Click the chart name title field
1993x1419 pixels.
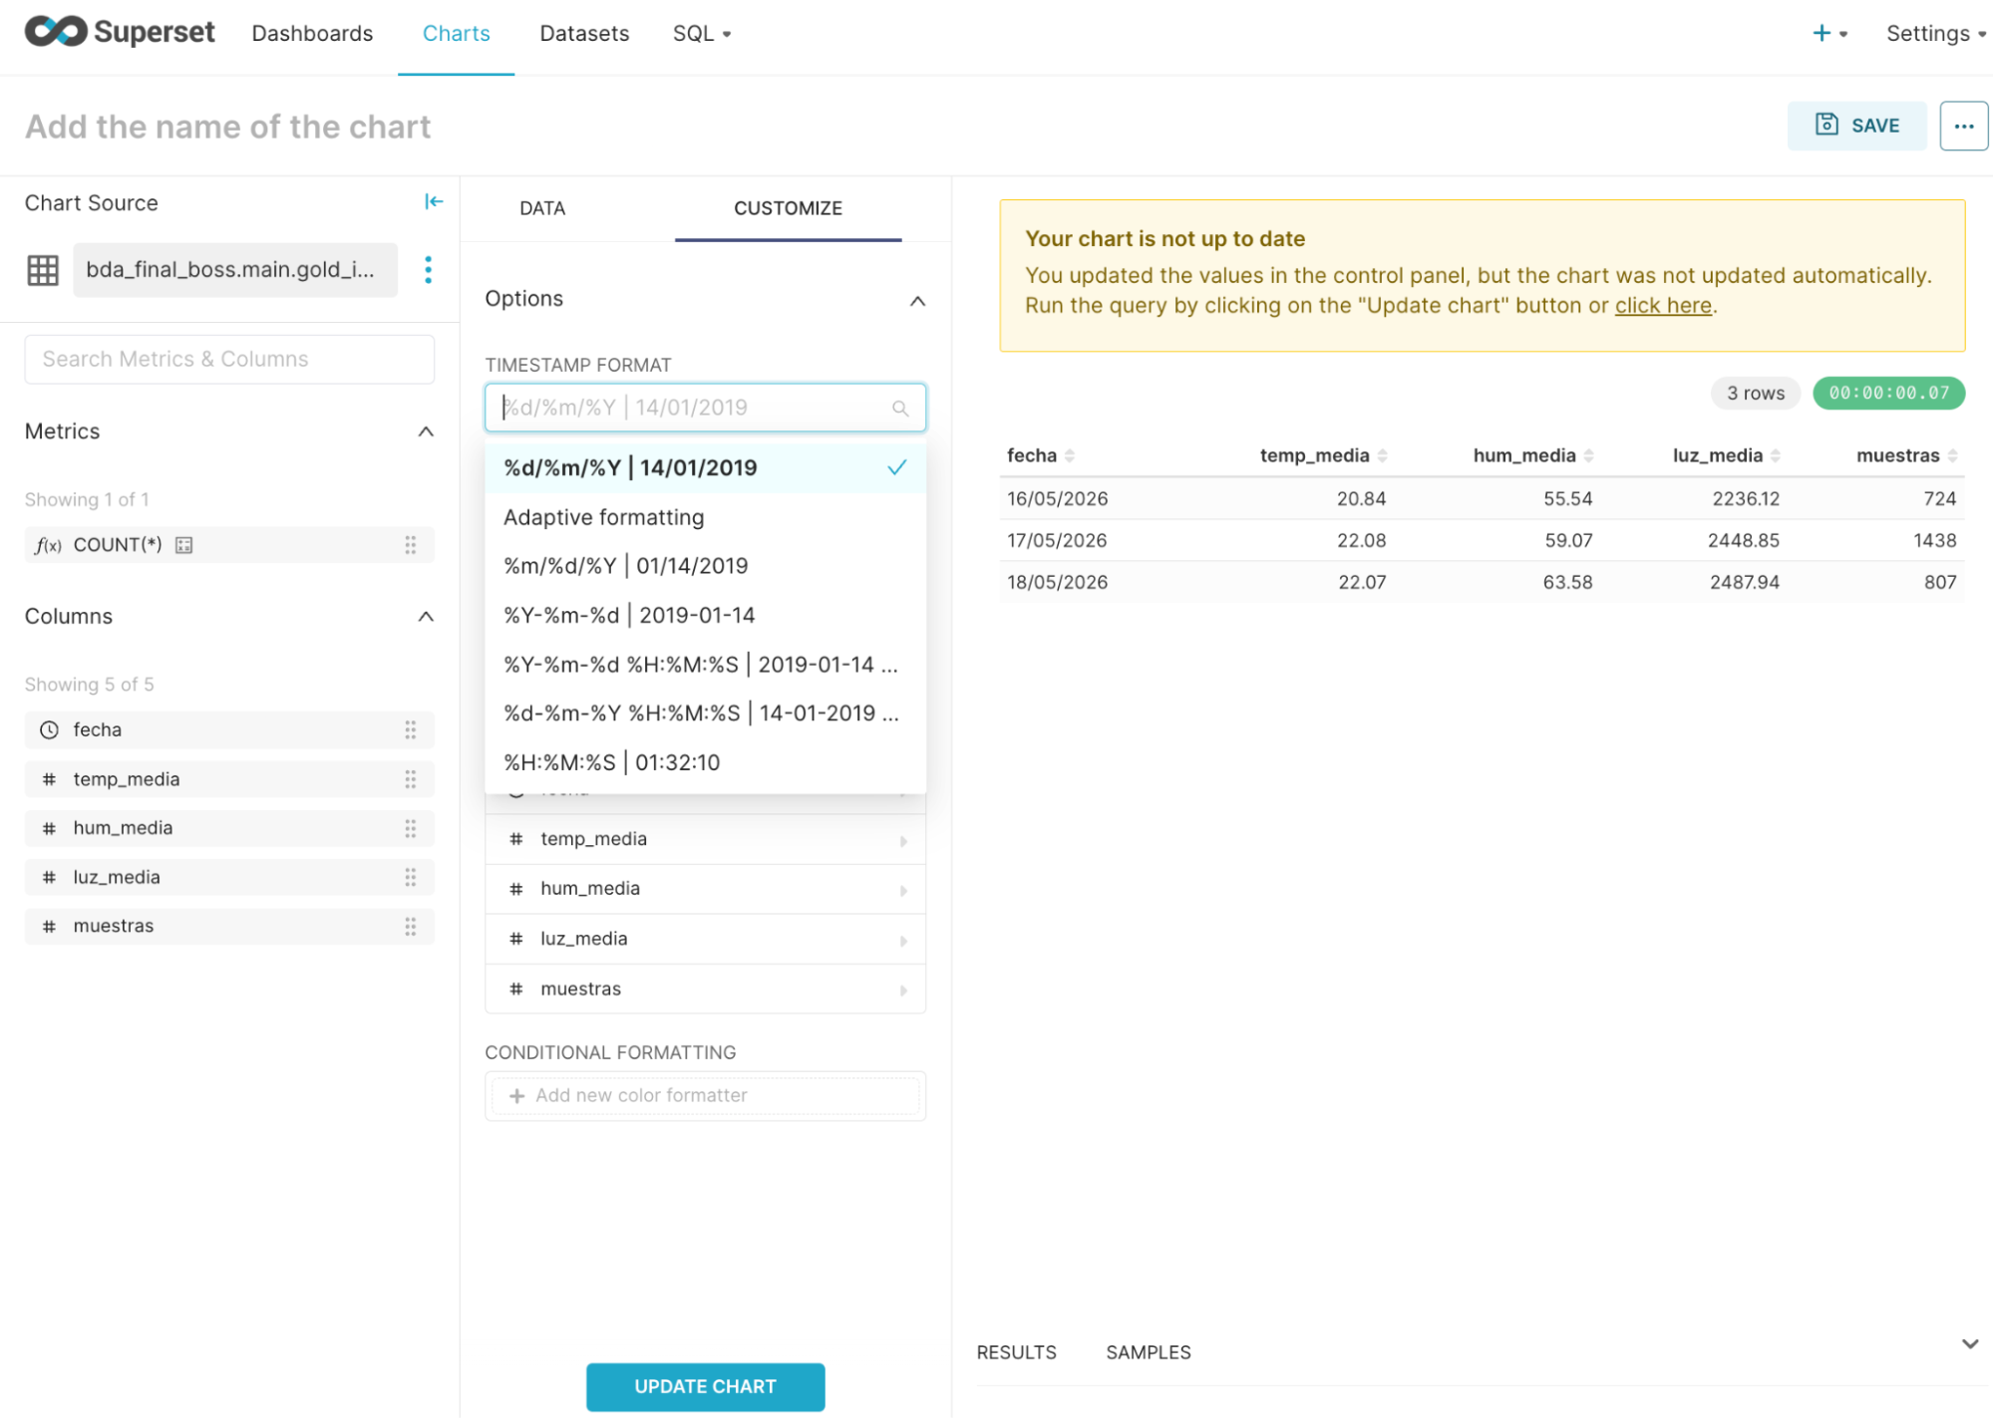(227, 127)
